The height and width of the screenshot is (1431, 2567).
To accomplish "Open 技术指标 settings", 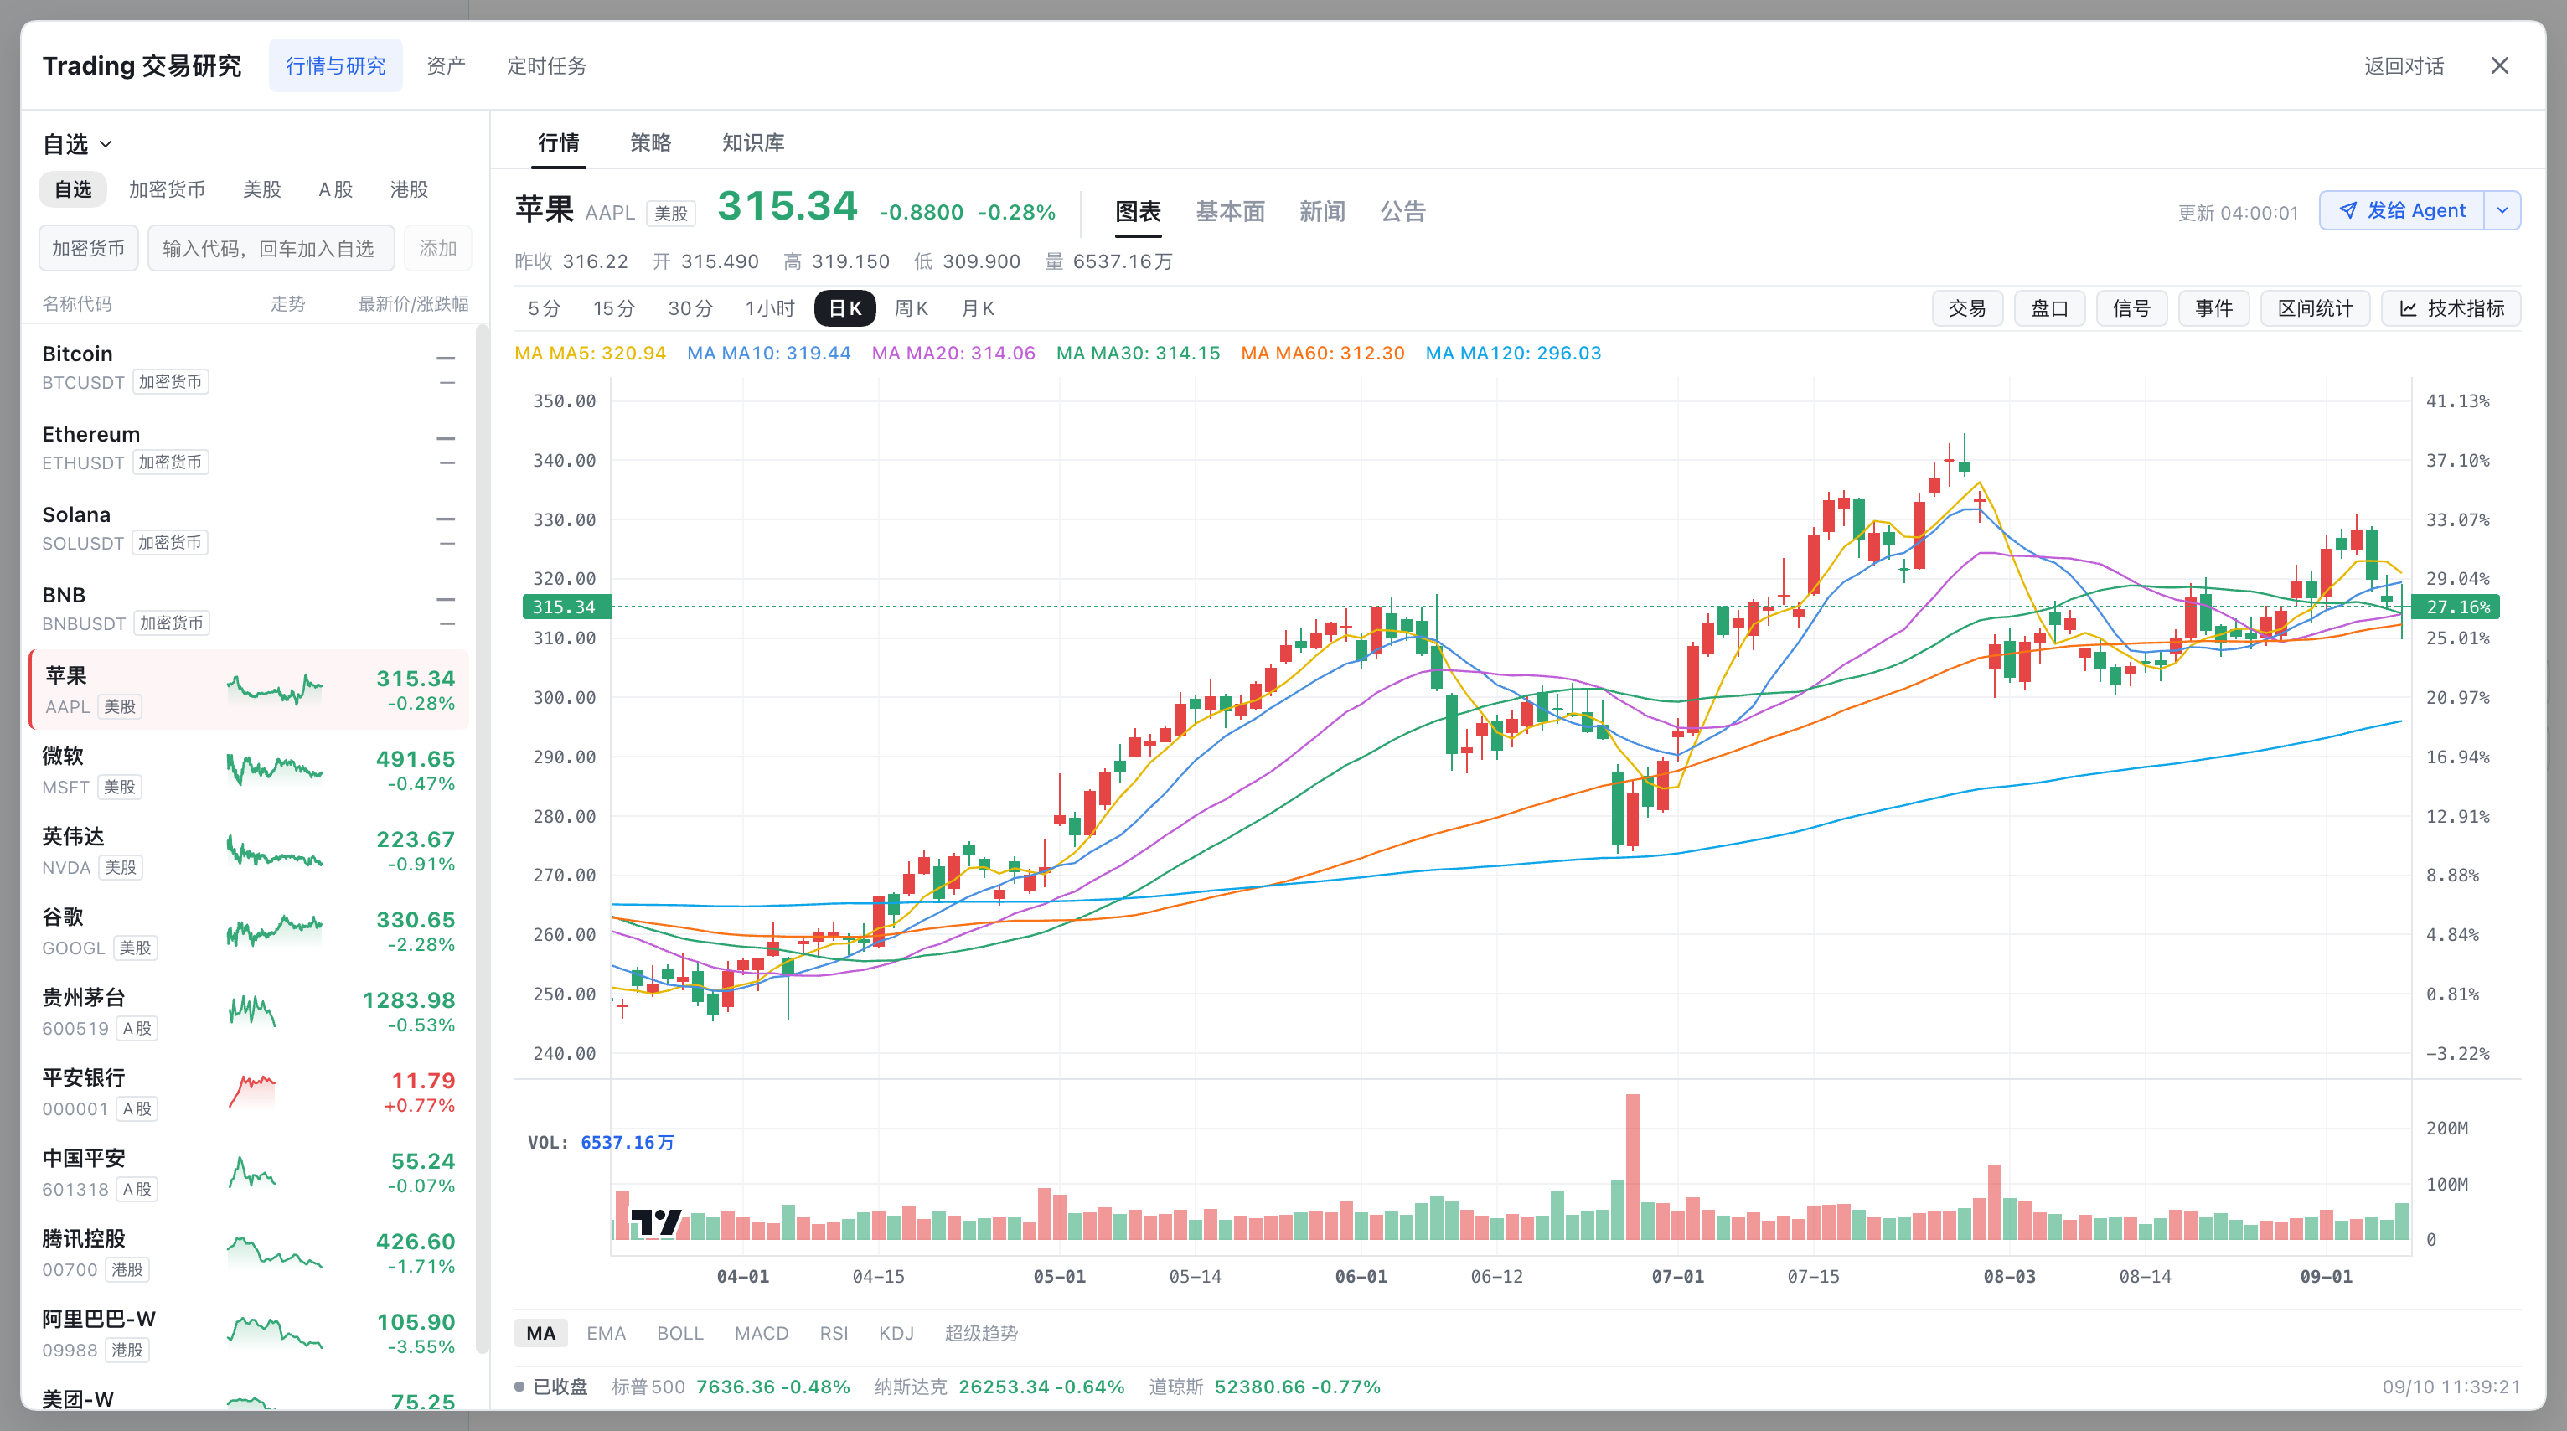I will tap(2451, 309).
